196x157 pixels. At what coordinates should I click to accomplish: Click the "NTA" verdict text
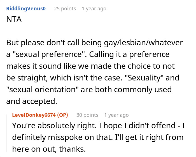(14, 21)
